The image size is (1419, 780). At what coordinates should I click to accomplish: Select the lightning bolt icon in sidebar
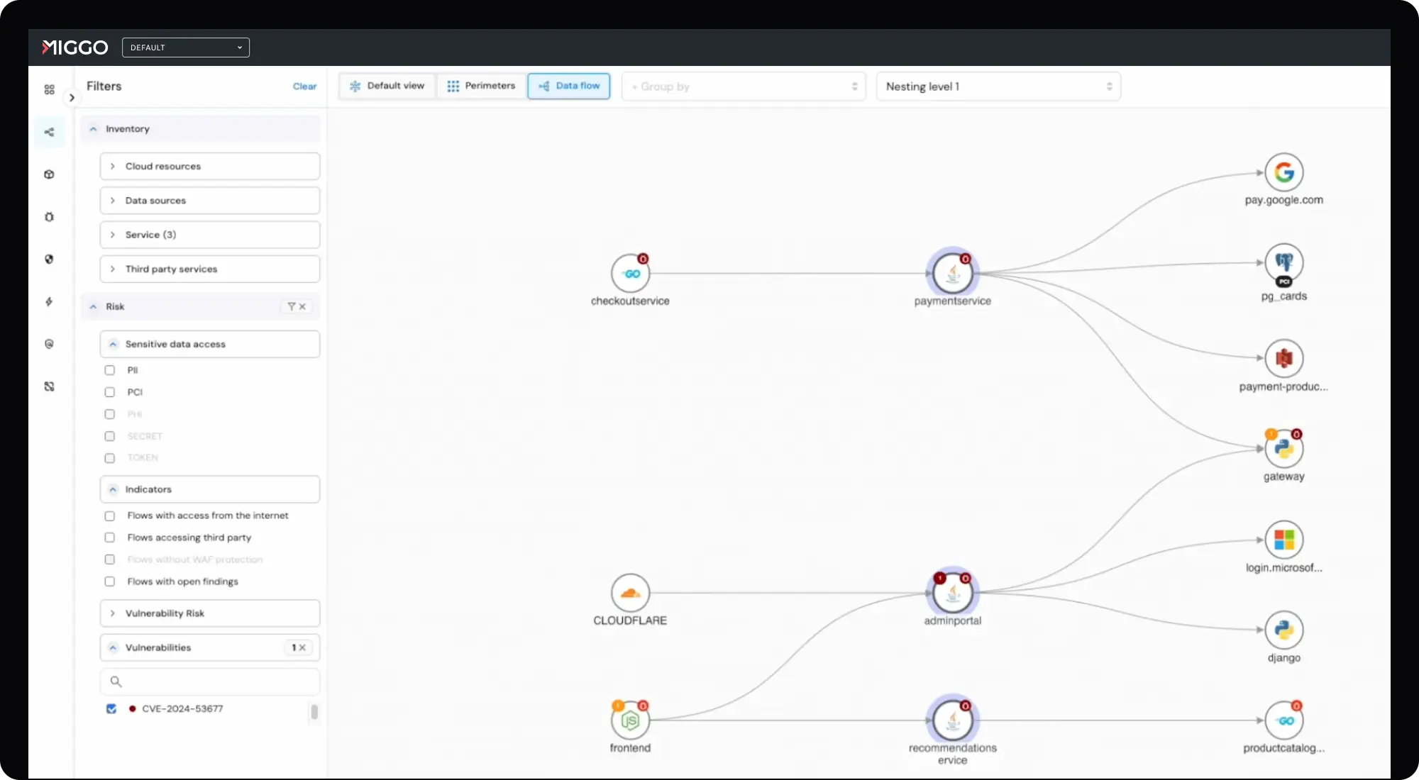pos(49,302)
